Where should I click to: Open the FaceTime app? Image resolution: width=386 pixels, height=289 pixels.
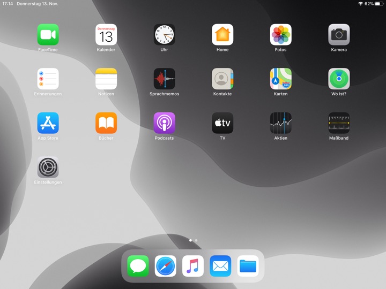click(48, 34)
